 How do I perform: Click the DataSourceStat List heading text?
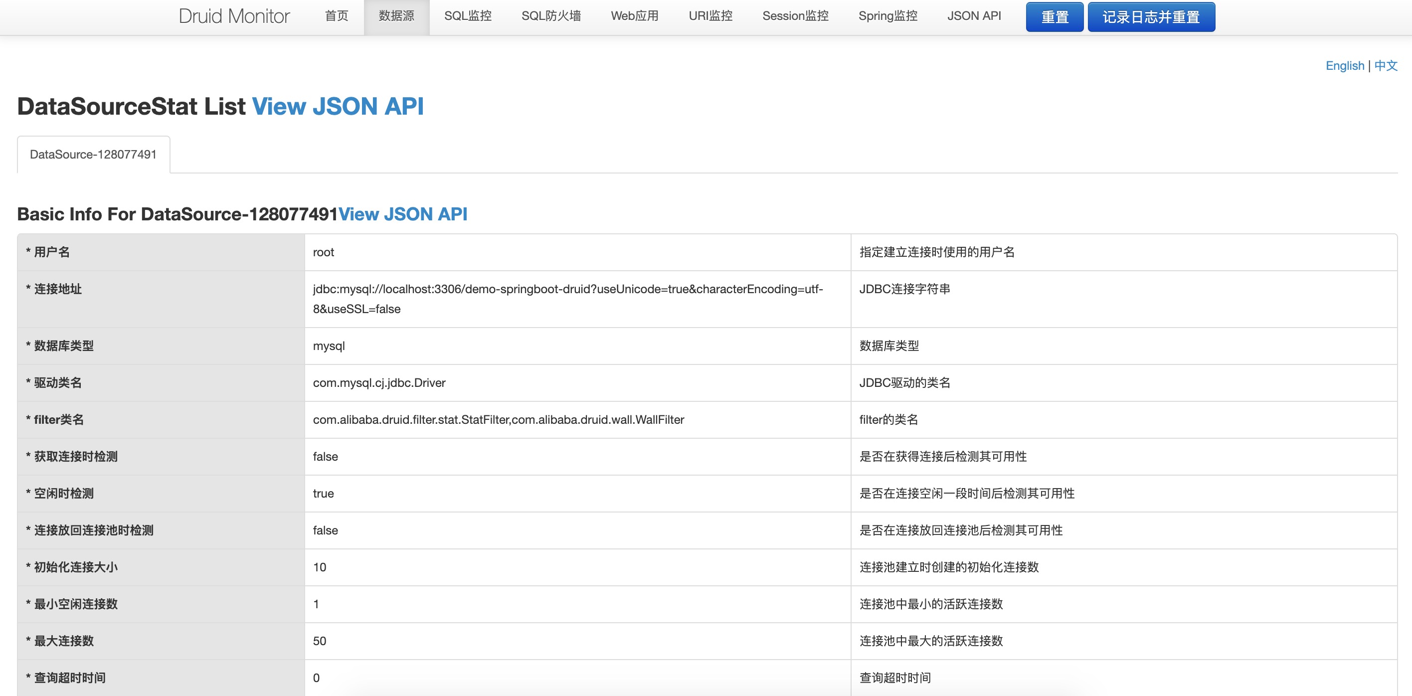click(x=132, y=106)
